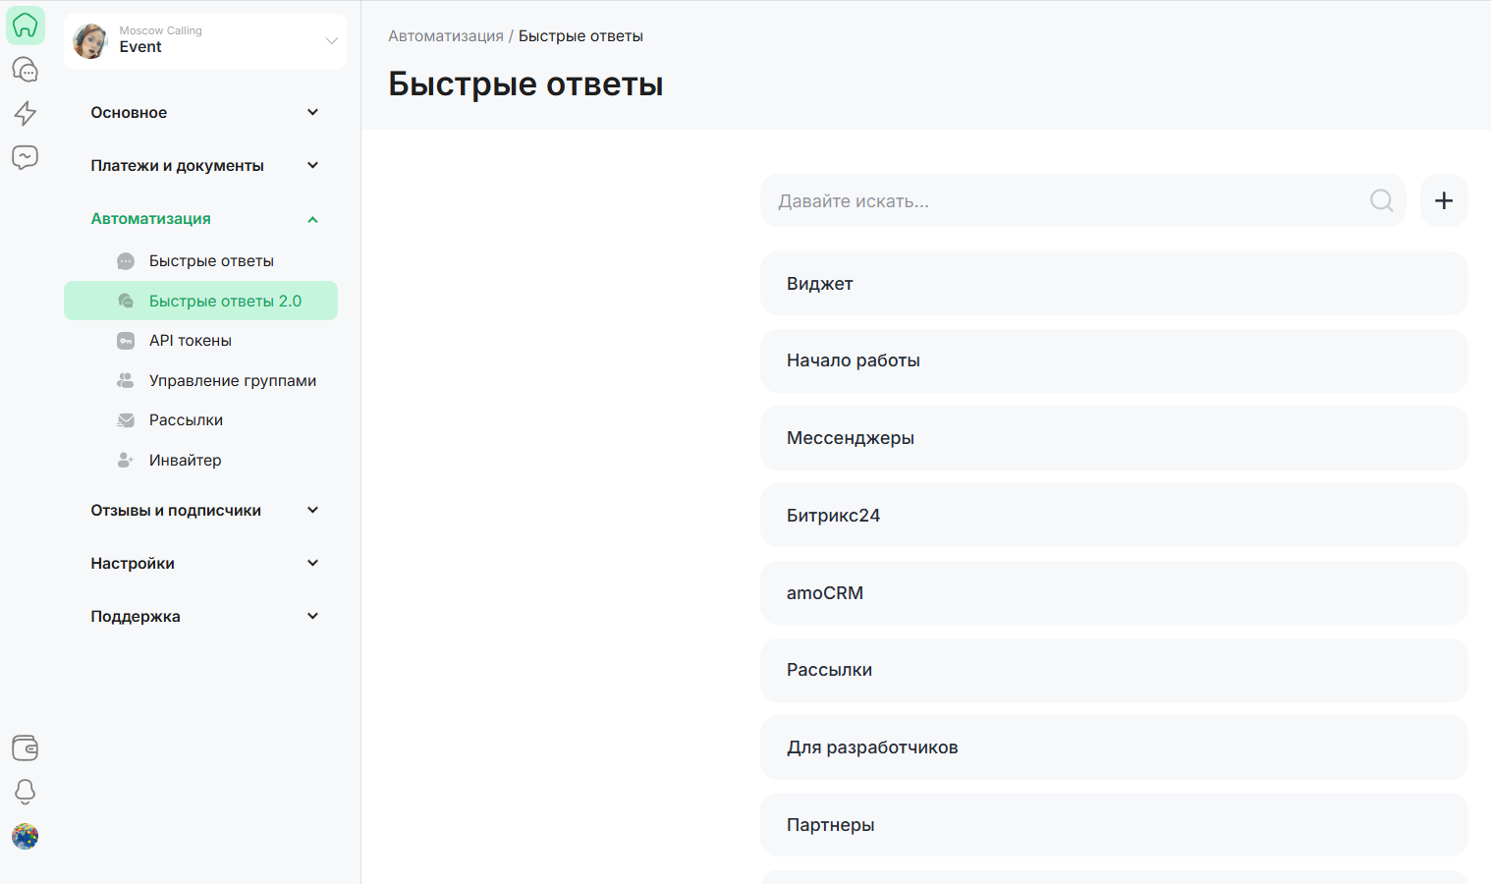The width and height of the screenshot is (1491, 884).
Task: Expand the Платежи и документы section
Action: pos(204,166)
